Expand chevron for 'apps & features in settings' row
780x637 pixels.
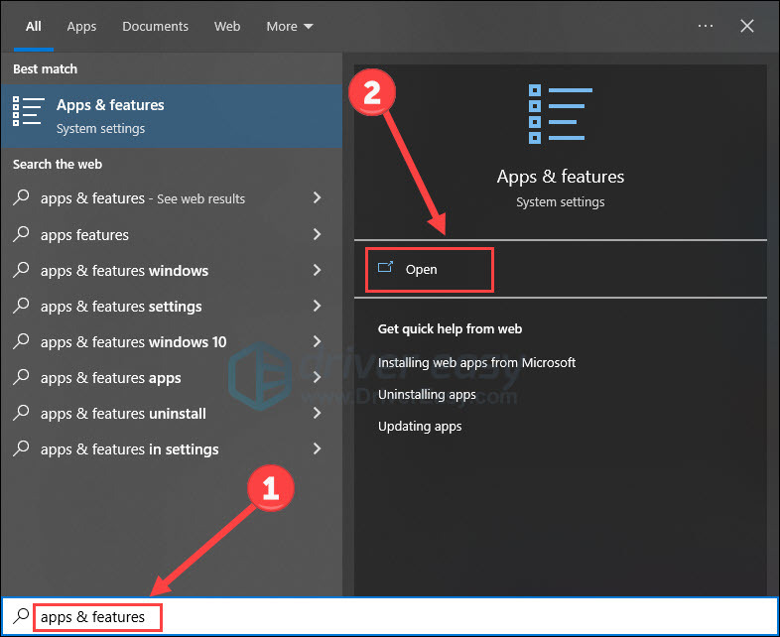tap(317, 449)
